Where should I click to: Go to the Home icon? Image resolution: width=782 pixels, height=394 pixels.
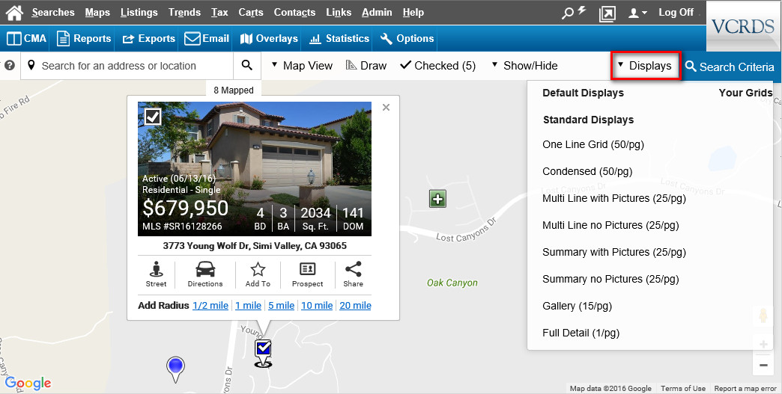[x=14, y=13]
